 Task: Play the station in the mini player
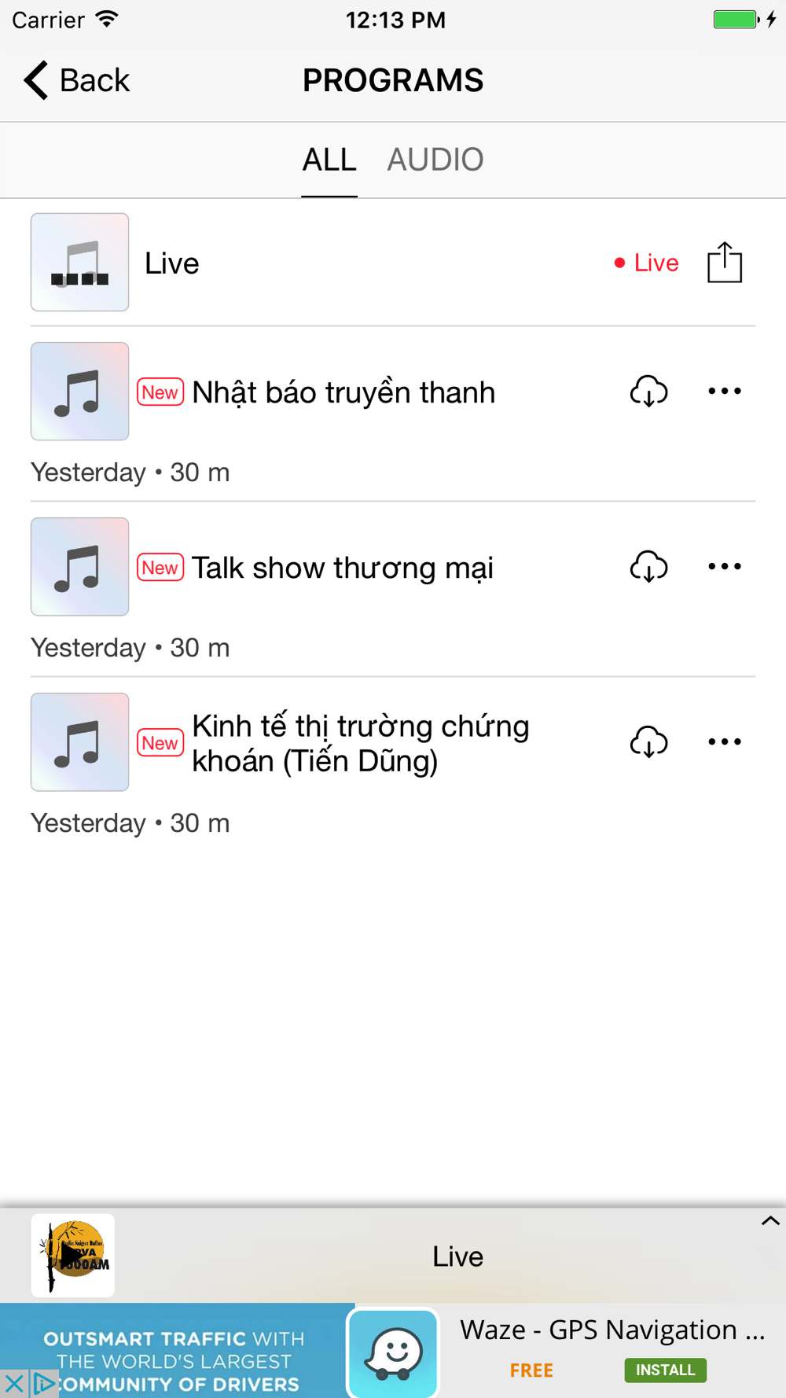coord(72,1255)
